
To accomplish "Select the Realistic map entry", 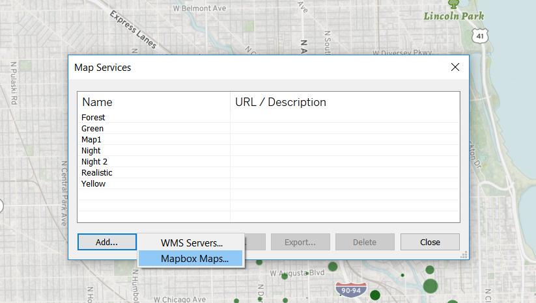I will pos(268,173).
